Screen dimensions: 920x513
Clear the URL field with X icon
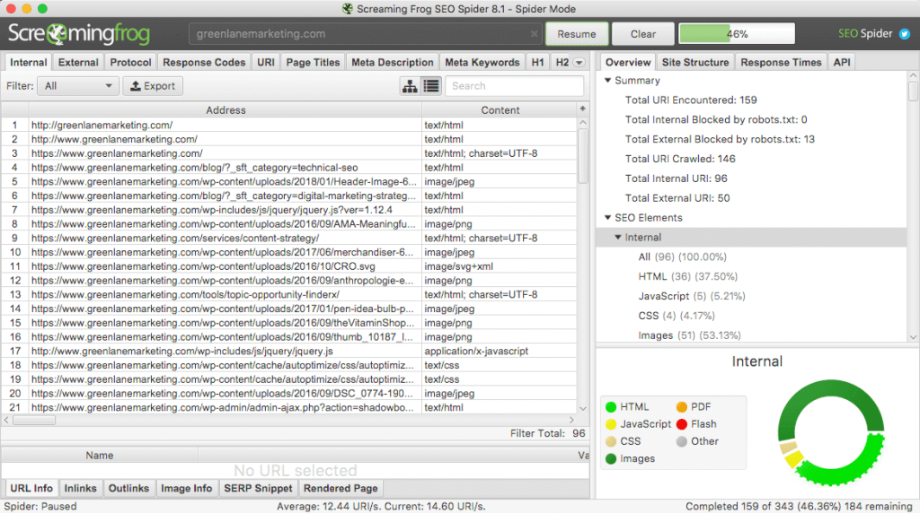pyautogui.click(x=534, y=34)
